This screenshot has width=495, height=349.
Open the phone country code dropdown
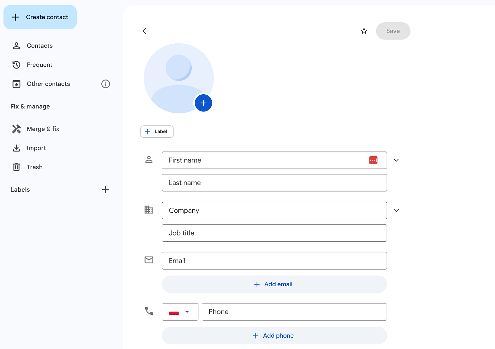[180, 312]
